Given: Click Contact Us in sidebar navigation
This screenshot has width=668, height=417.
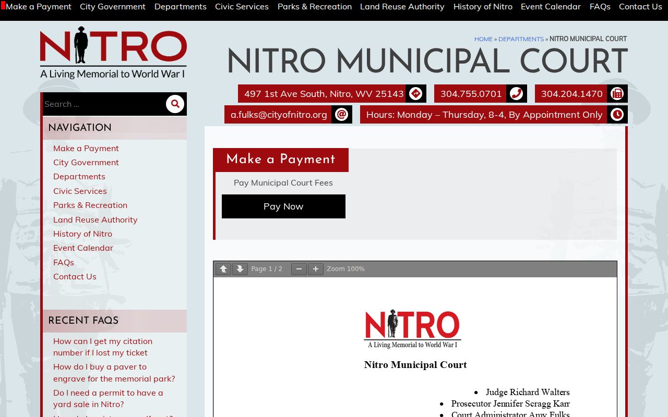Looking at the screenshot, I should (x=75, y=276).
